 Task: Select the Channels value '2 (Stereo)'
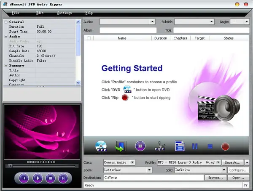(x=46, y=56)
